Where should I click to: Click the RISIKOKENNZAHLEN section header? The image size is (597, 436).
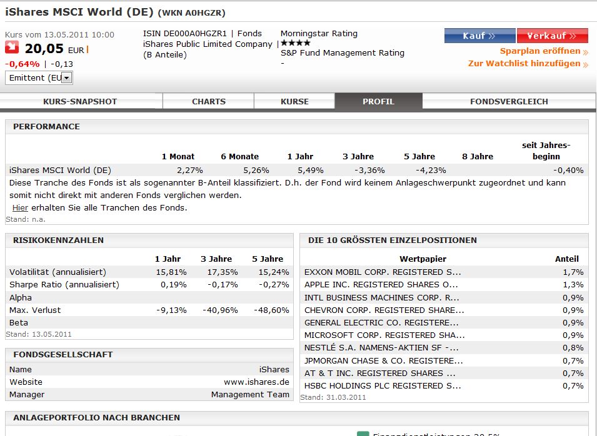point(58,240)
